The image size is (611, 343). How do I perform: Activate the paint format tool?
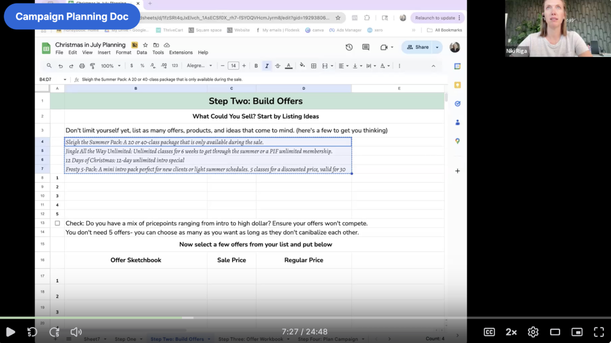pos(92,66)
